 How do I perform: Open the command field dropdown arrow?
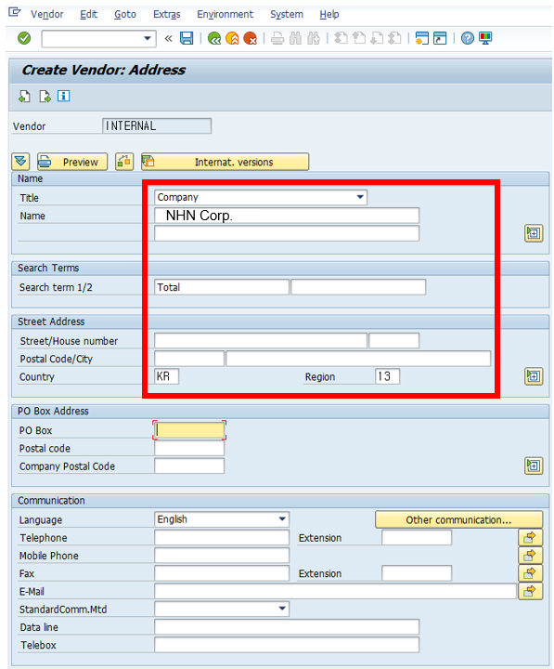148,38
